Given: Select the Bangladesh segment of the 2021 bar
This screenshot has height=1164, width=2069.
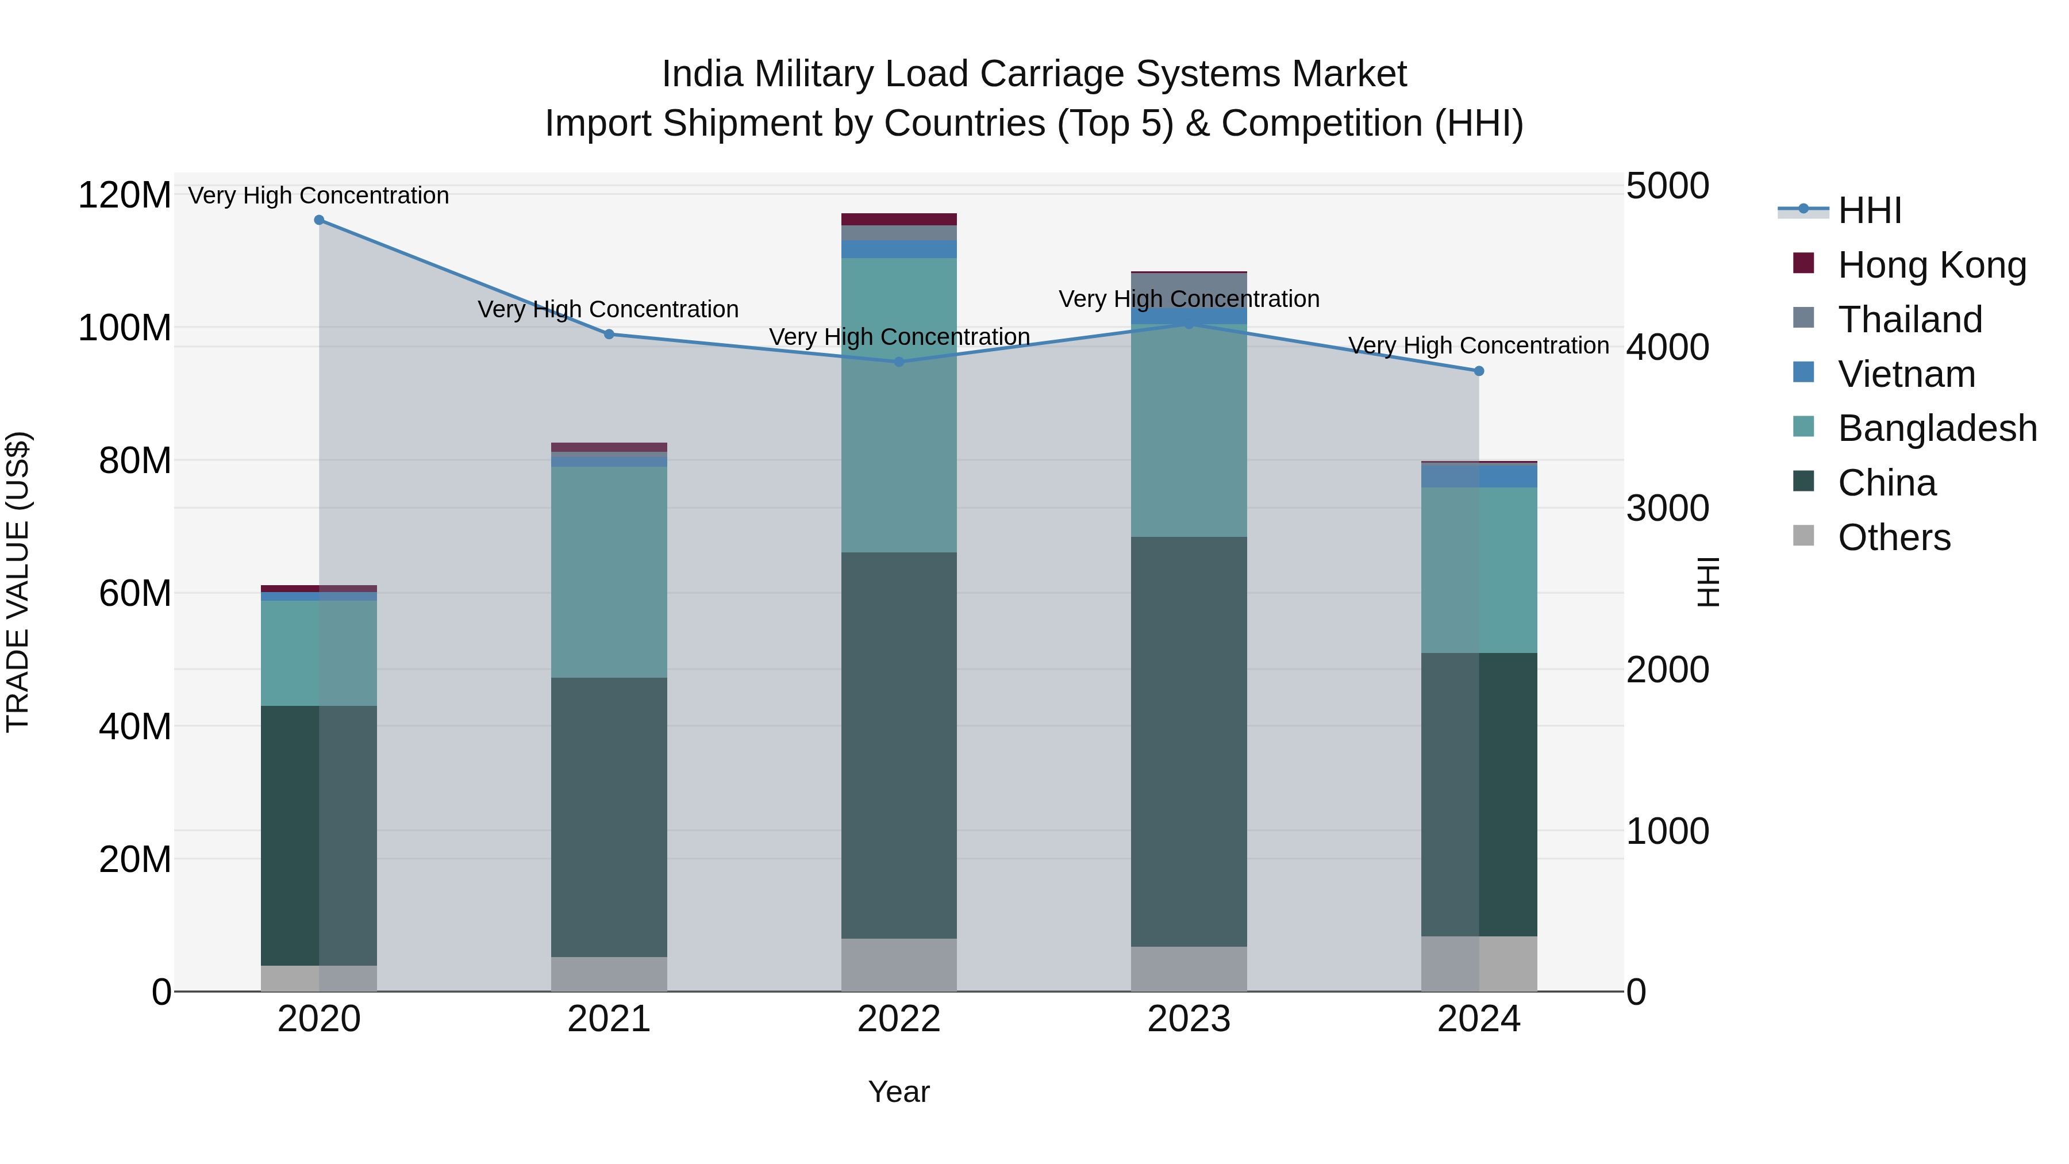Looking at the screenshot, I should pyautogui.click(x=609, y=573).
